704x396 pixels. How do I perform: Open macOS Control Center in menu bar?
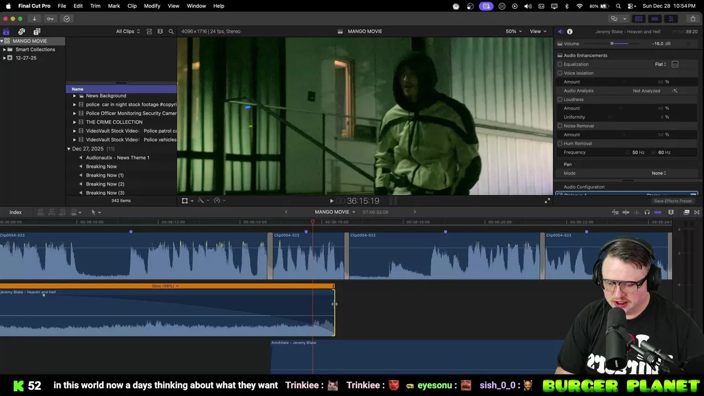630,6
